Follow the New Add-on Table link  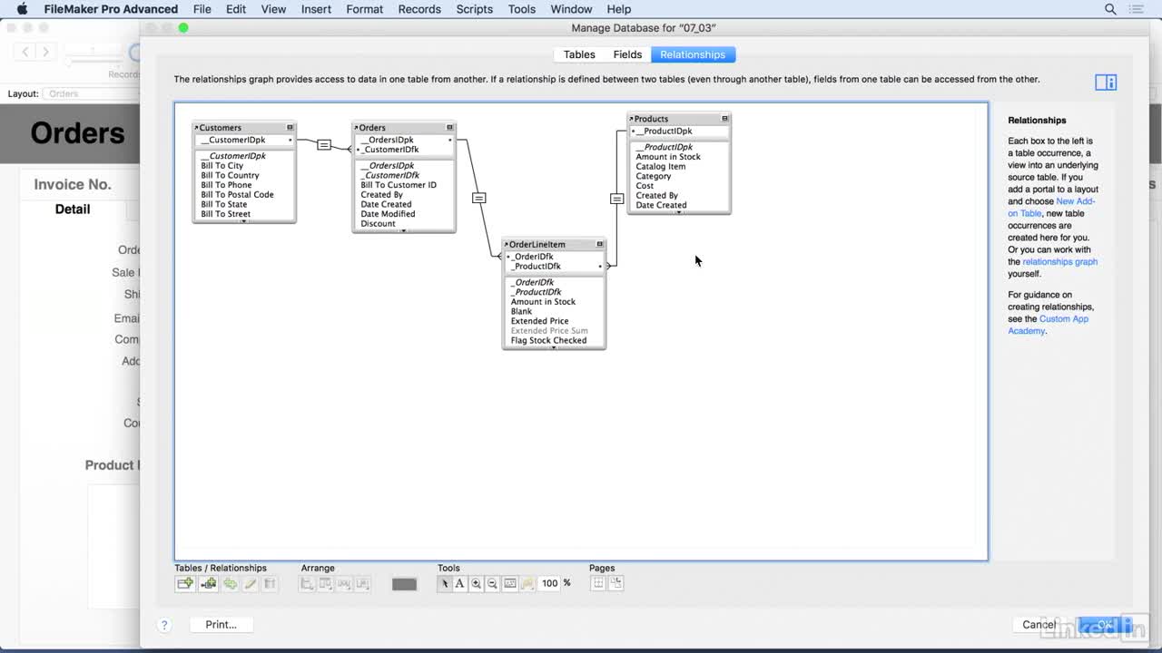[x=1051, y=208]
